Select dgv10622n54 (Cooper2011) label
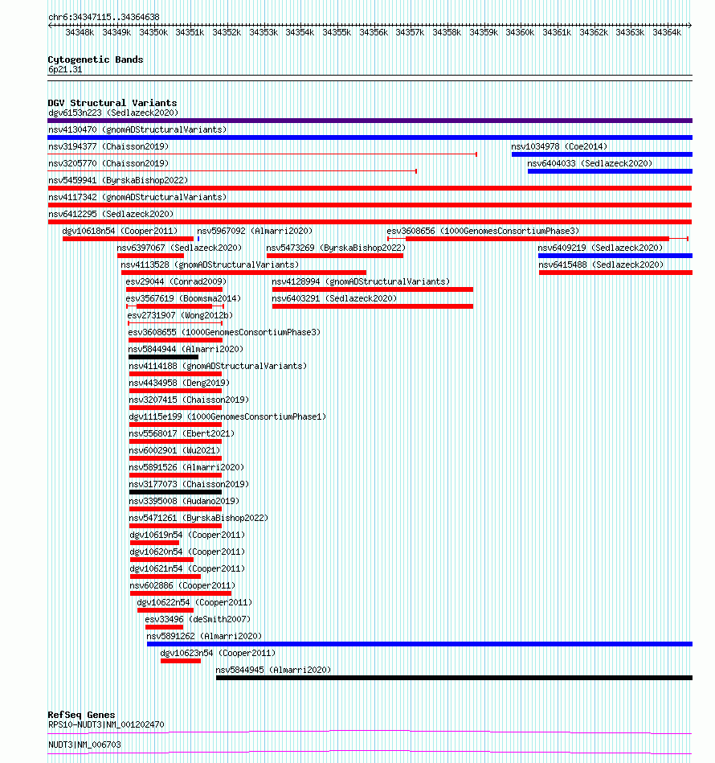 (x=194, y=602)
